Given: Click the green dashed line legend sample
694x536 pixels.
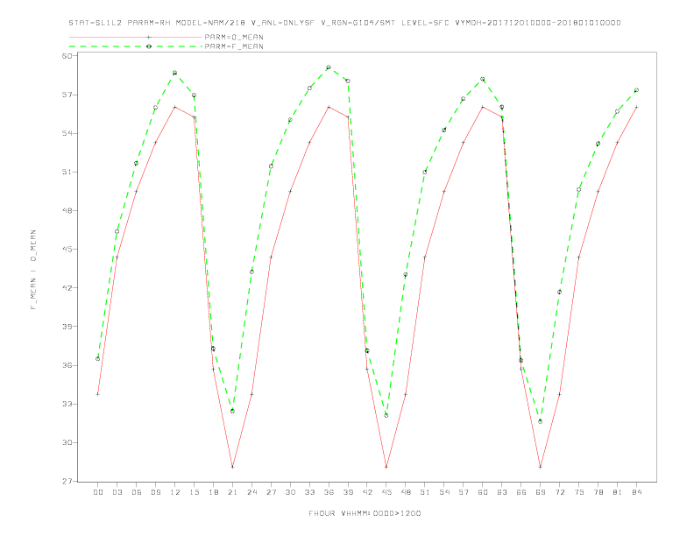Looking at the screenshot, I should click(x=136, y=46).
